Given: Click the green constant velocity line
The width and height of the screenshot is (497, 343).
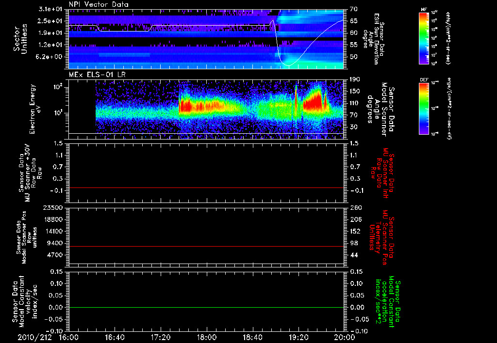Looking at the screenshot, I should tap(206, 307).
